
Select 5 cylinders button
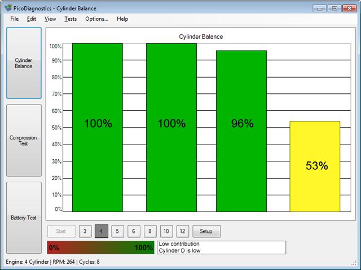(117, 231)
